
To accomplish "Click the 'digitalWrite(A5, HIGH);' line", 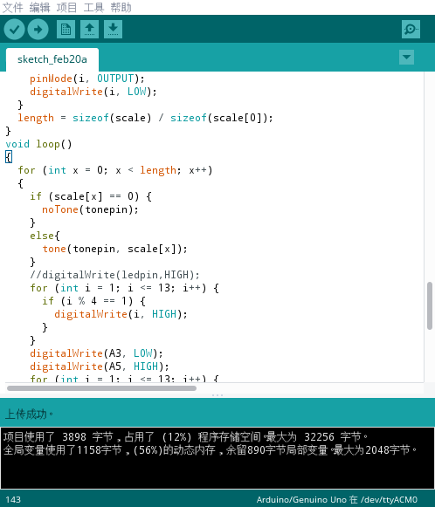I will [100, 367].
